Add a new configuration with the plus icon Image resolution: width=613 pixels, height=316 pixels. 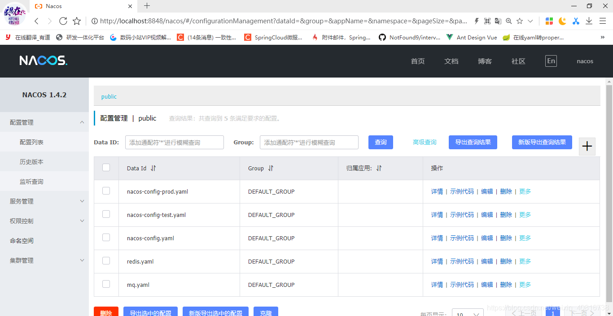tap(587, 146)
